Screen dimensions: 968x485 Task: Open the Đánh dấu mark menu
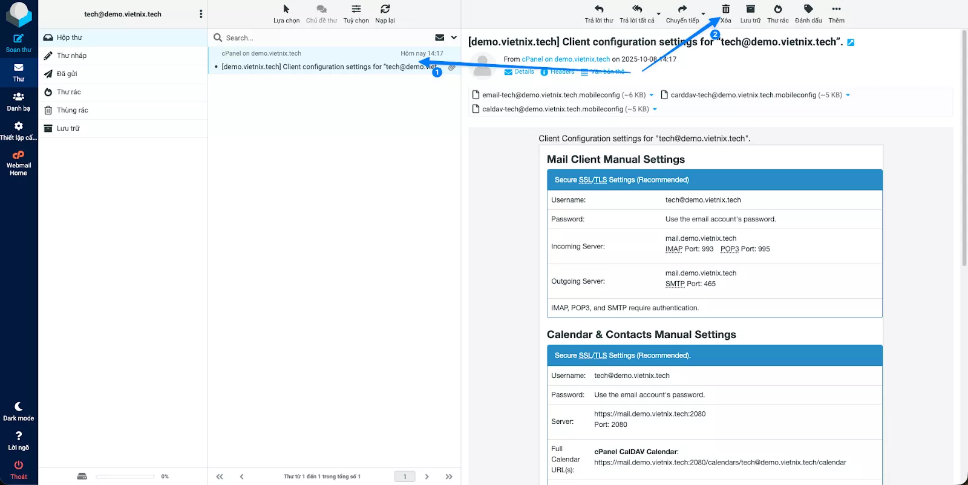[x=808, y=14]
